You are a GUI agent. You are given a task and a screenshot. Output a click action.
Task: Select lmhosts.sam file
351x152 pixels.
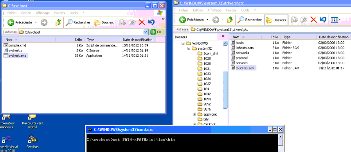[x=243, y=48]
